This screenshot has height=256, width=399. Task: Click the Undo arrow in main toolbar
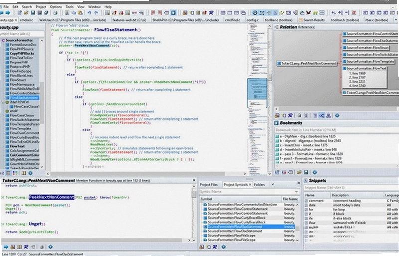point(89,13)
